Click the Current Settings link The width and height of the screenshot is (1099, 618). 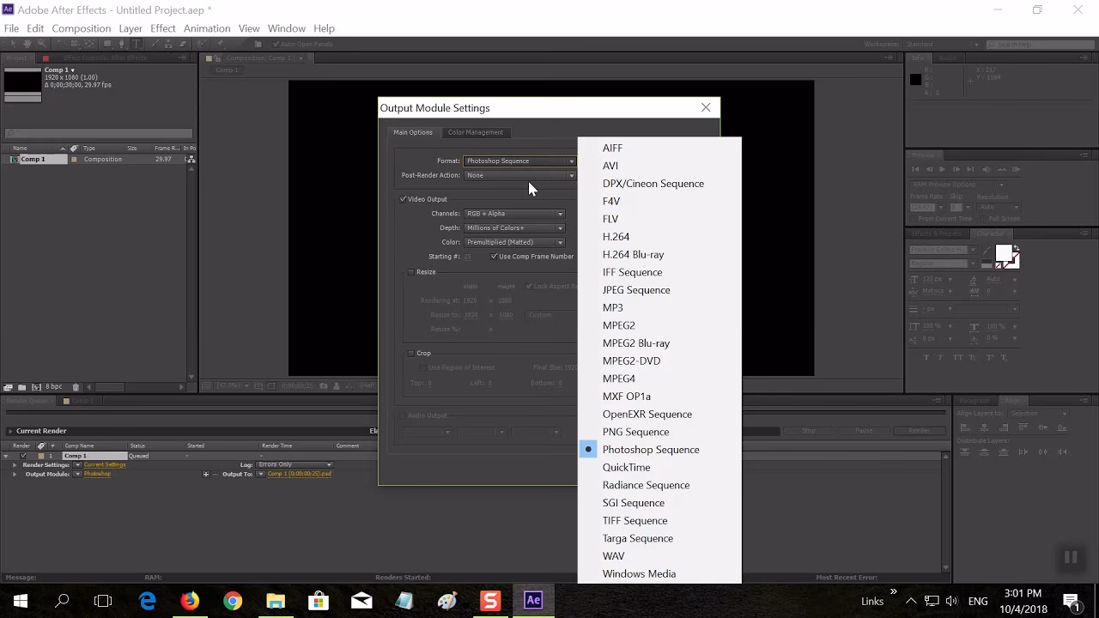105,464
